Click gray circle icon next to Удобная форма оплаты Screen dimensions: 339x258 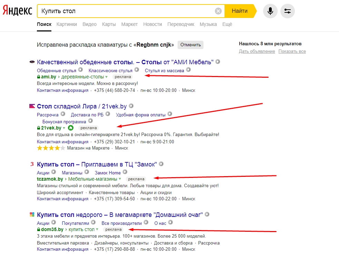170,114
